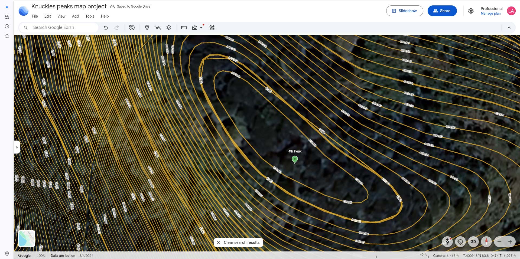Click the Knuckles peaks map project title

[69, 6]
